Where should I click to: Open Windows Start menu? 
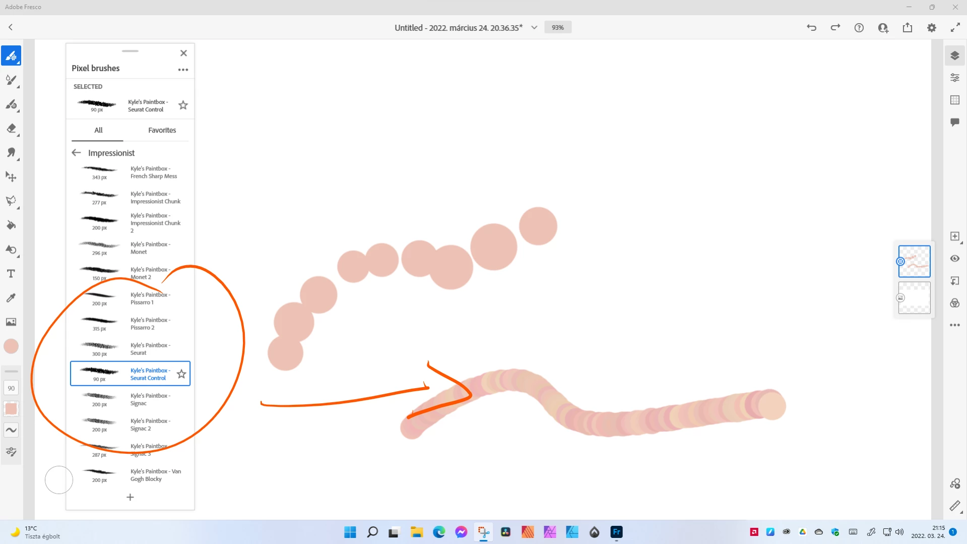click(x=350, y=532)
